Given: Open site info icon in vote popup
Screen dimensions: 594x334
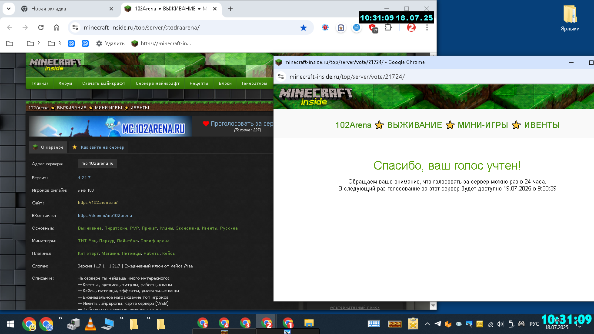Looking at the screenshot, I should pyautogui.click(x=281, y=77).
